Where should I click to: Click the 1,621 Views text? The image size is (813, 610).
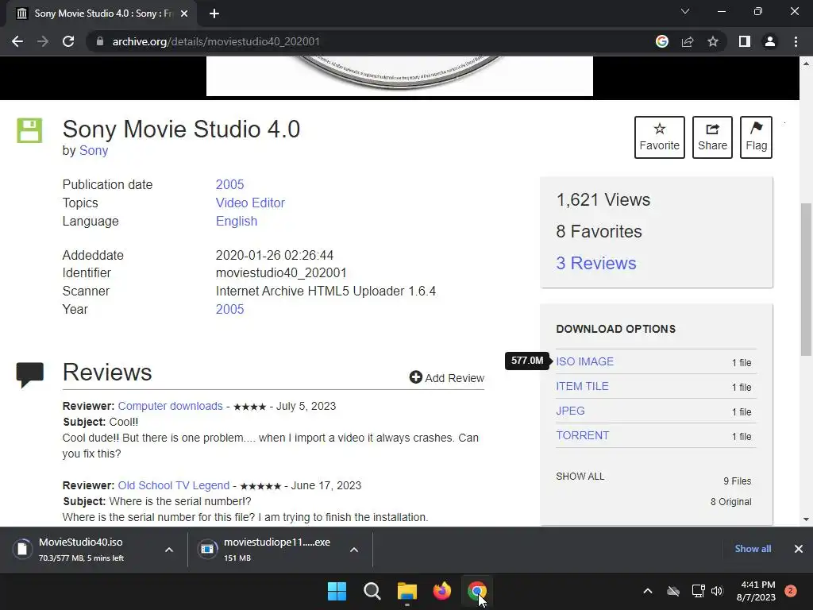click(603, 199)
